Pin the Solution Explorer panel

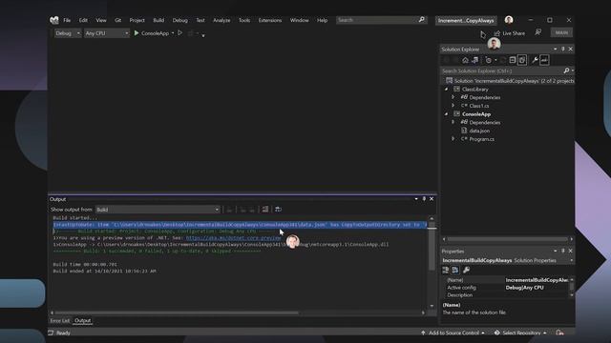[x=563, y=49]
